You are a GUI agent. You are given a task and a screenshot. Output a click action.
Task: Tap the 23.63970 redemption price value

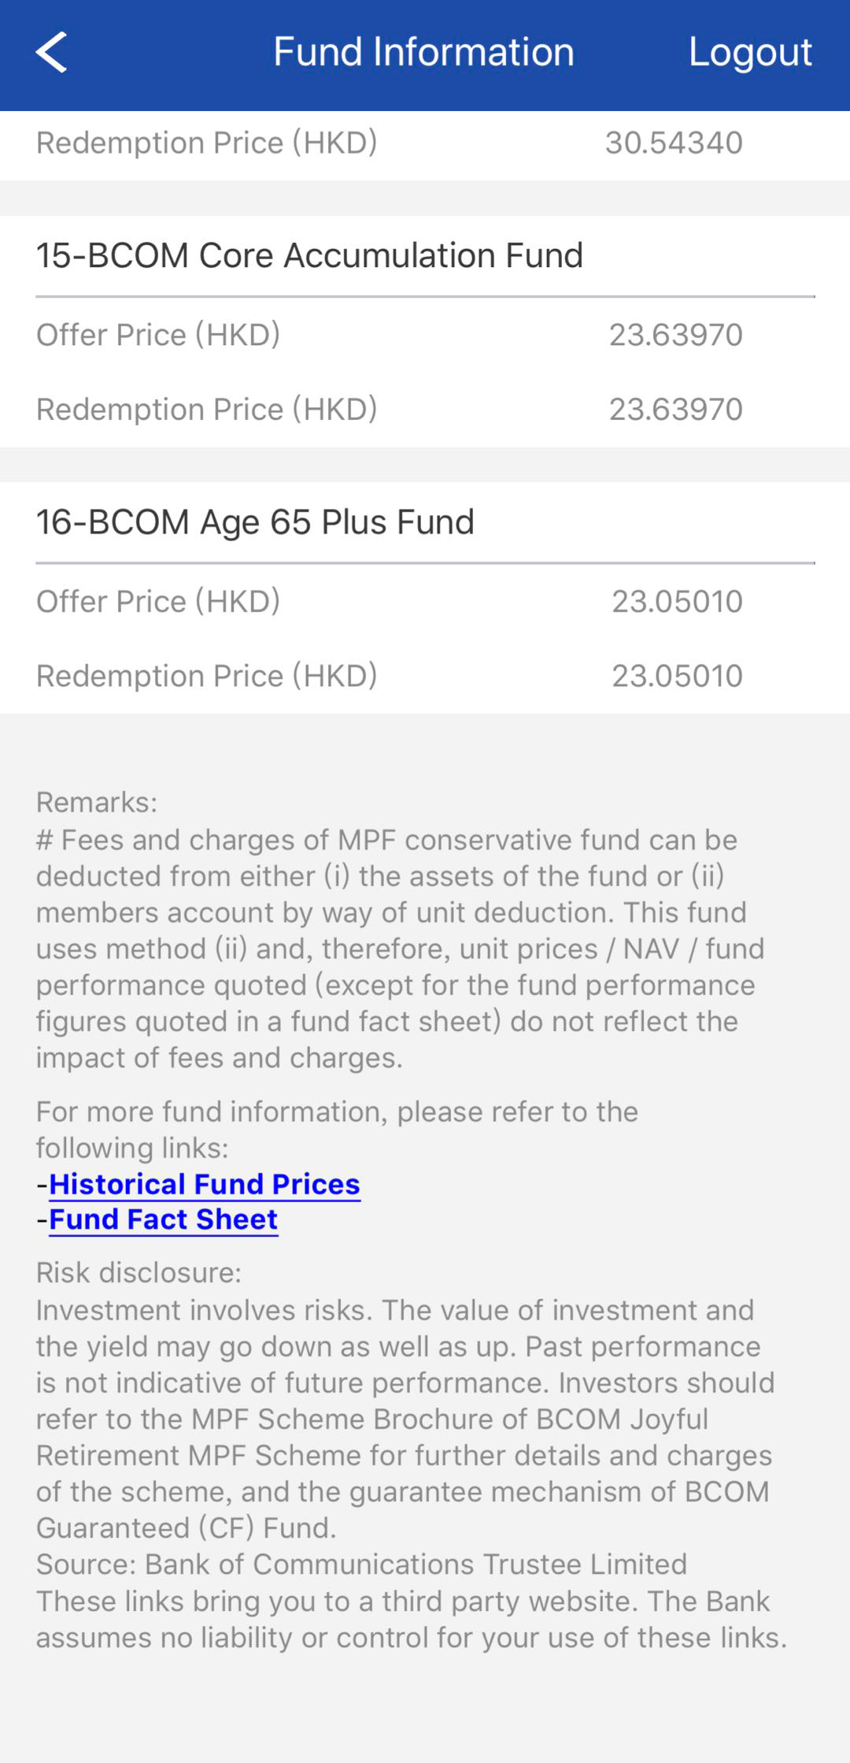(675, 409)
